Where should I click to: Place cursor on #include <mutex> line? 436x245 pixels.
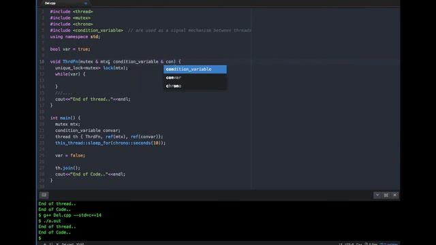pos(70,18)
